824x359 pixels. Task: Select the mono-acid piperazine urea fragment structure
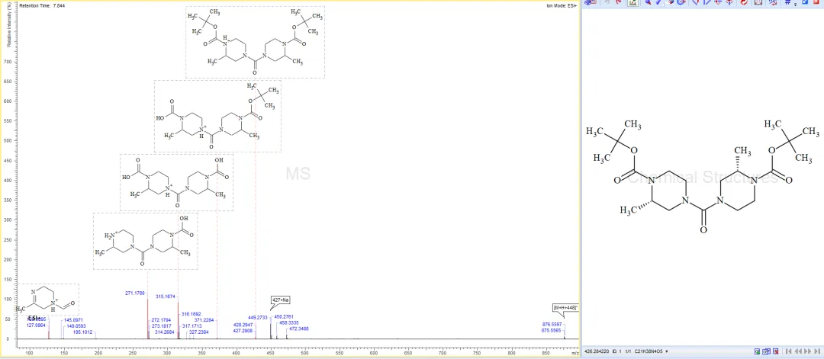click(x=146, y=241)
